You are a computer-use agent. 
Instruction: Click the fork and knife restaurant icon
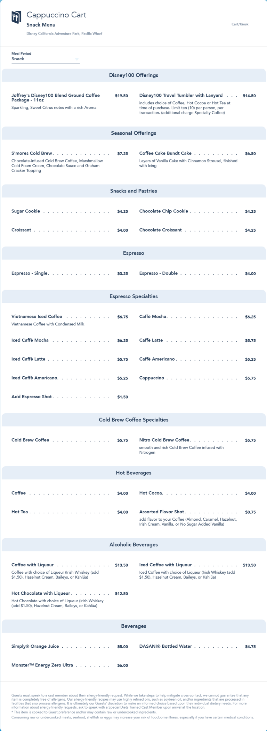click(16, 17)
